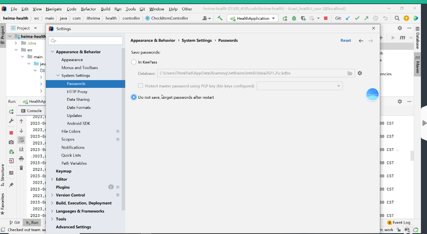427x234 pixels.
Task: Open Search Everywhere magnifier icon
Action: (397, 18)
